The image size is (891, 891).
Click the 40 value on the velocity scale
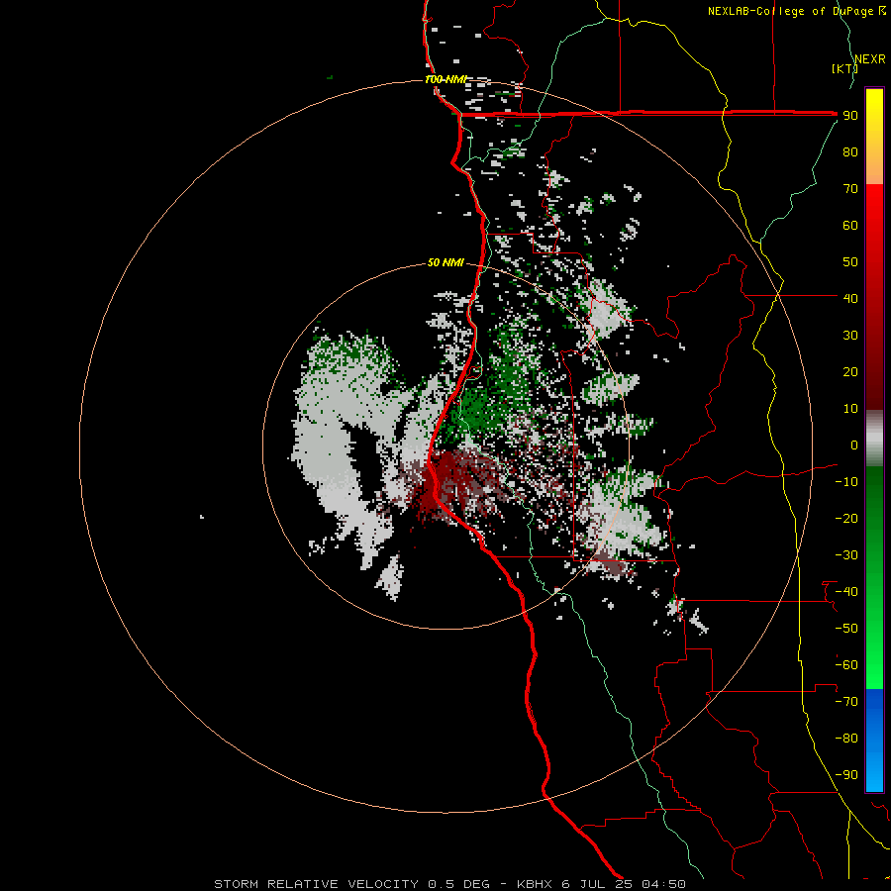(850, 298)
